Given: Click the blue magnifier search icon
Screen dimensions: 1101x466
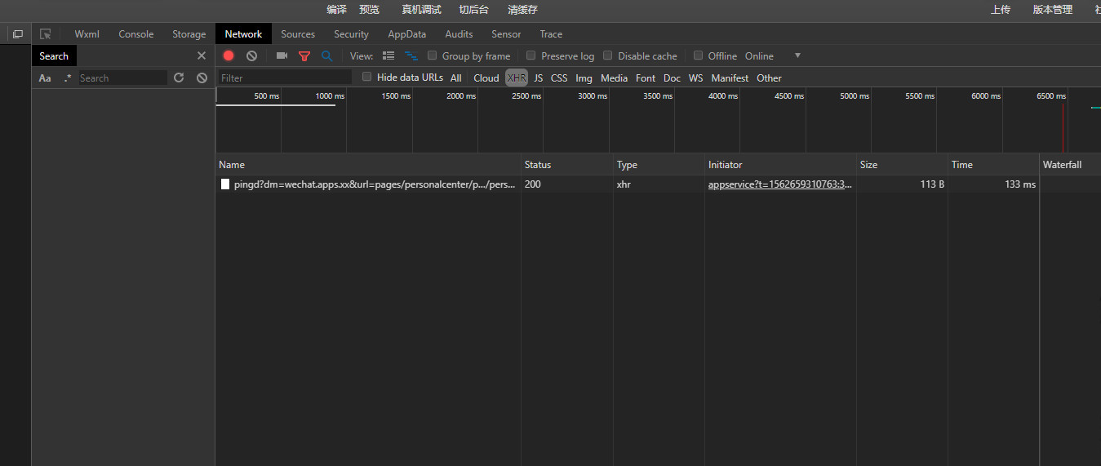Looking at the screenshot, I should coord(326,56).
